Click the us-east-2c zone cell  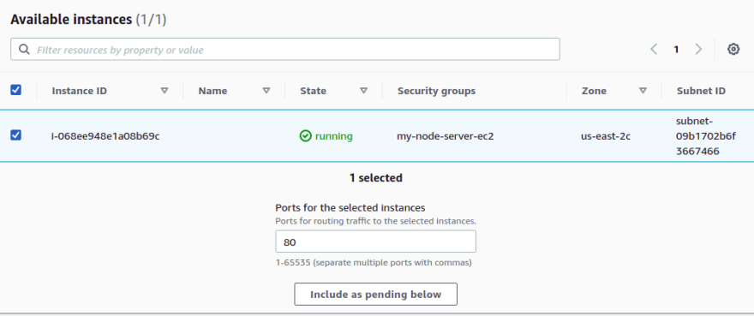tap(606, 137)
